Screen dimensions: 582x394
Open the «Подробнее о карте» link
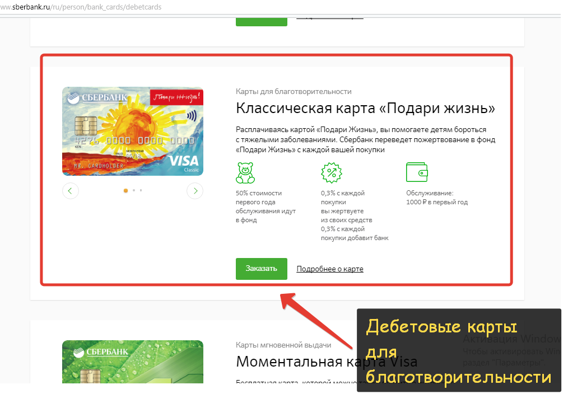point(329,269)
